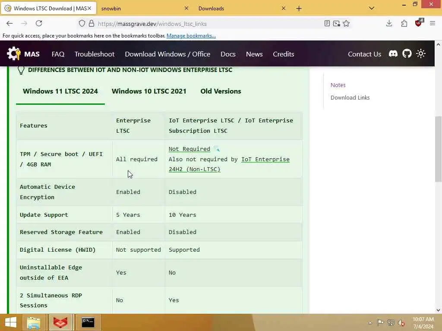The image size is (442, 331).
Task: Close the Downloads tab
Action: [284, 8]
